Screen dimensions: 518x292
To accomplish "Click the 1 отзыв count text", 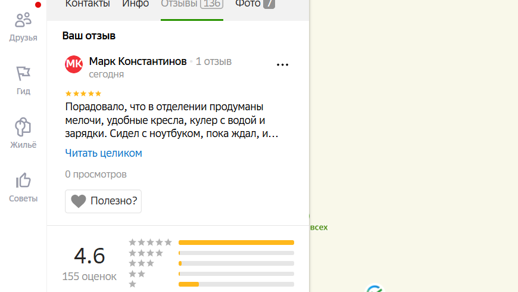I will (x=213, y=61).
